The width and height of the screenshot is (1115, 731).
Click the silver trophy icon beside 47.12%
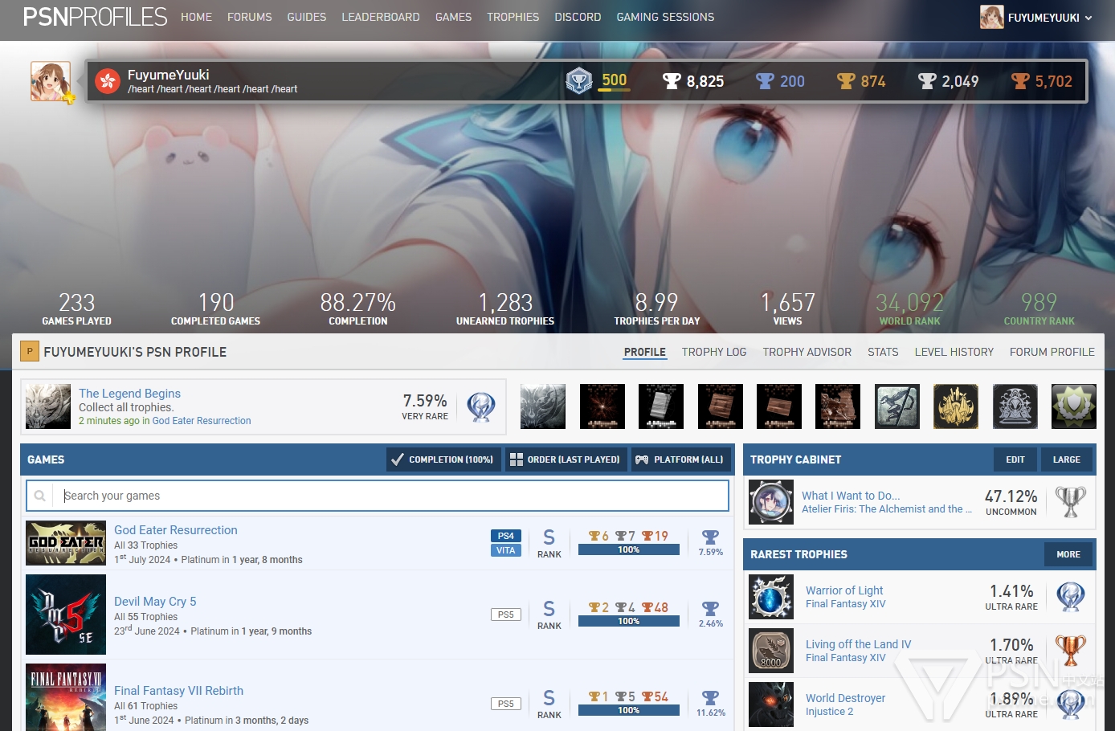coord(1071,502)
